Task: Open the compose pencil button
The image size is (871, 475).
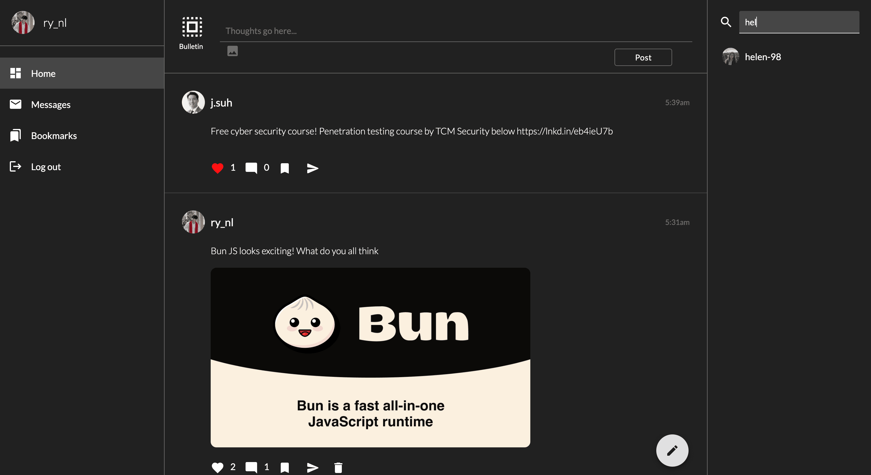Action: tap(672, 450)
